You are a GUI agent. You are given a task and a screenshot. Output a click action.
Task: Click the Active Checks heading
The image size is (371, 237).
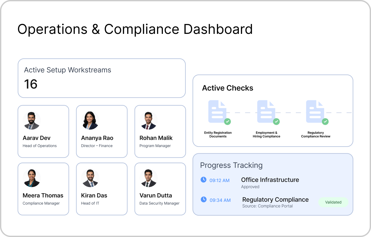pyautogui.click(x=227, y=88)
